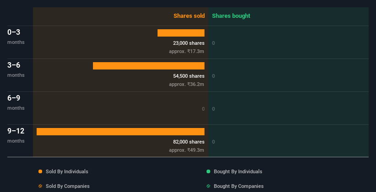Click the Shares sold column header
Screen dimensions: 376x192
pos(189,16)
